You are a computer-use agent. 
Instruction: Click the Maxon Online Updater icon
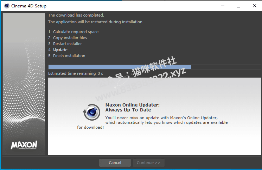point(91,112)
